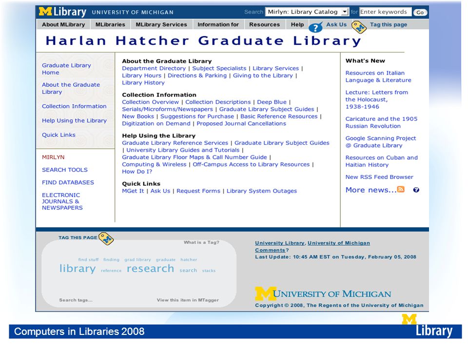Open Collection Information in the sidebar
The height and width of the screenshot is (351, 468).
74,106
